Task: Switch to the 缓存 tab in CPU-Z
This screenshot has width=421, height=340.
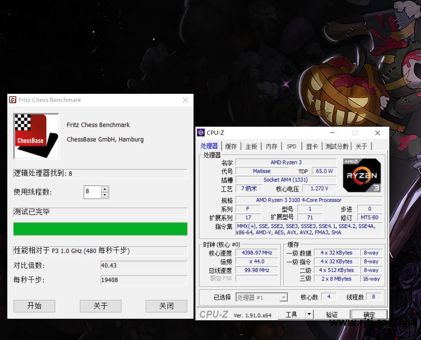Action: click(231, 146)
